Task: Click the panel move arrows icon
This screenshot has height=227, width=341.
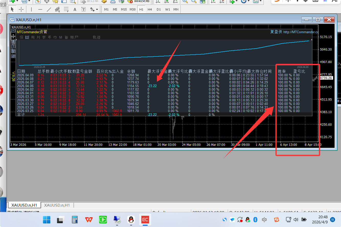Action: point(13,36)
